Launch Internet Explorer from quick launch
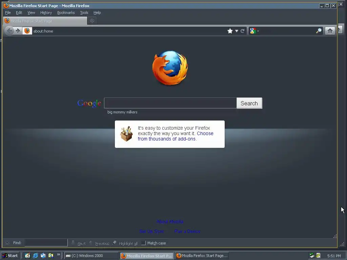Image resolution: width=347 pixels, height=260 pixels. [35, 256]
